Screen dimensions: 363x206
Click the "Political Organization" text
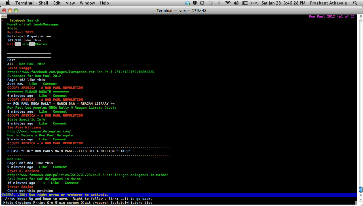(29, 36)
